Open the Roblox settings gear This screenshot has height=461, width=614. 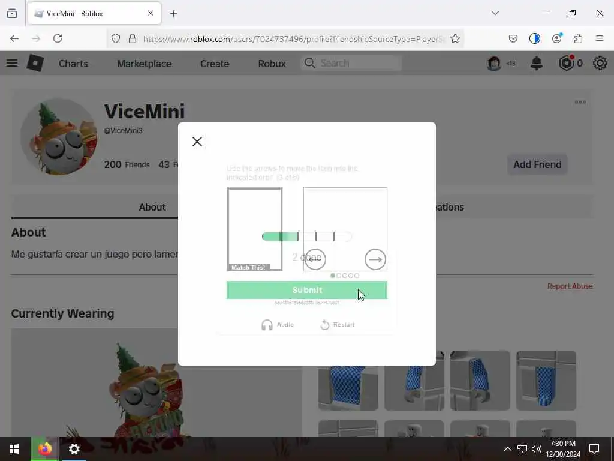coord(600,63)
